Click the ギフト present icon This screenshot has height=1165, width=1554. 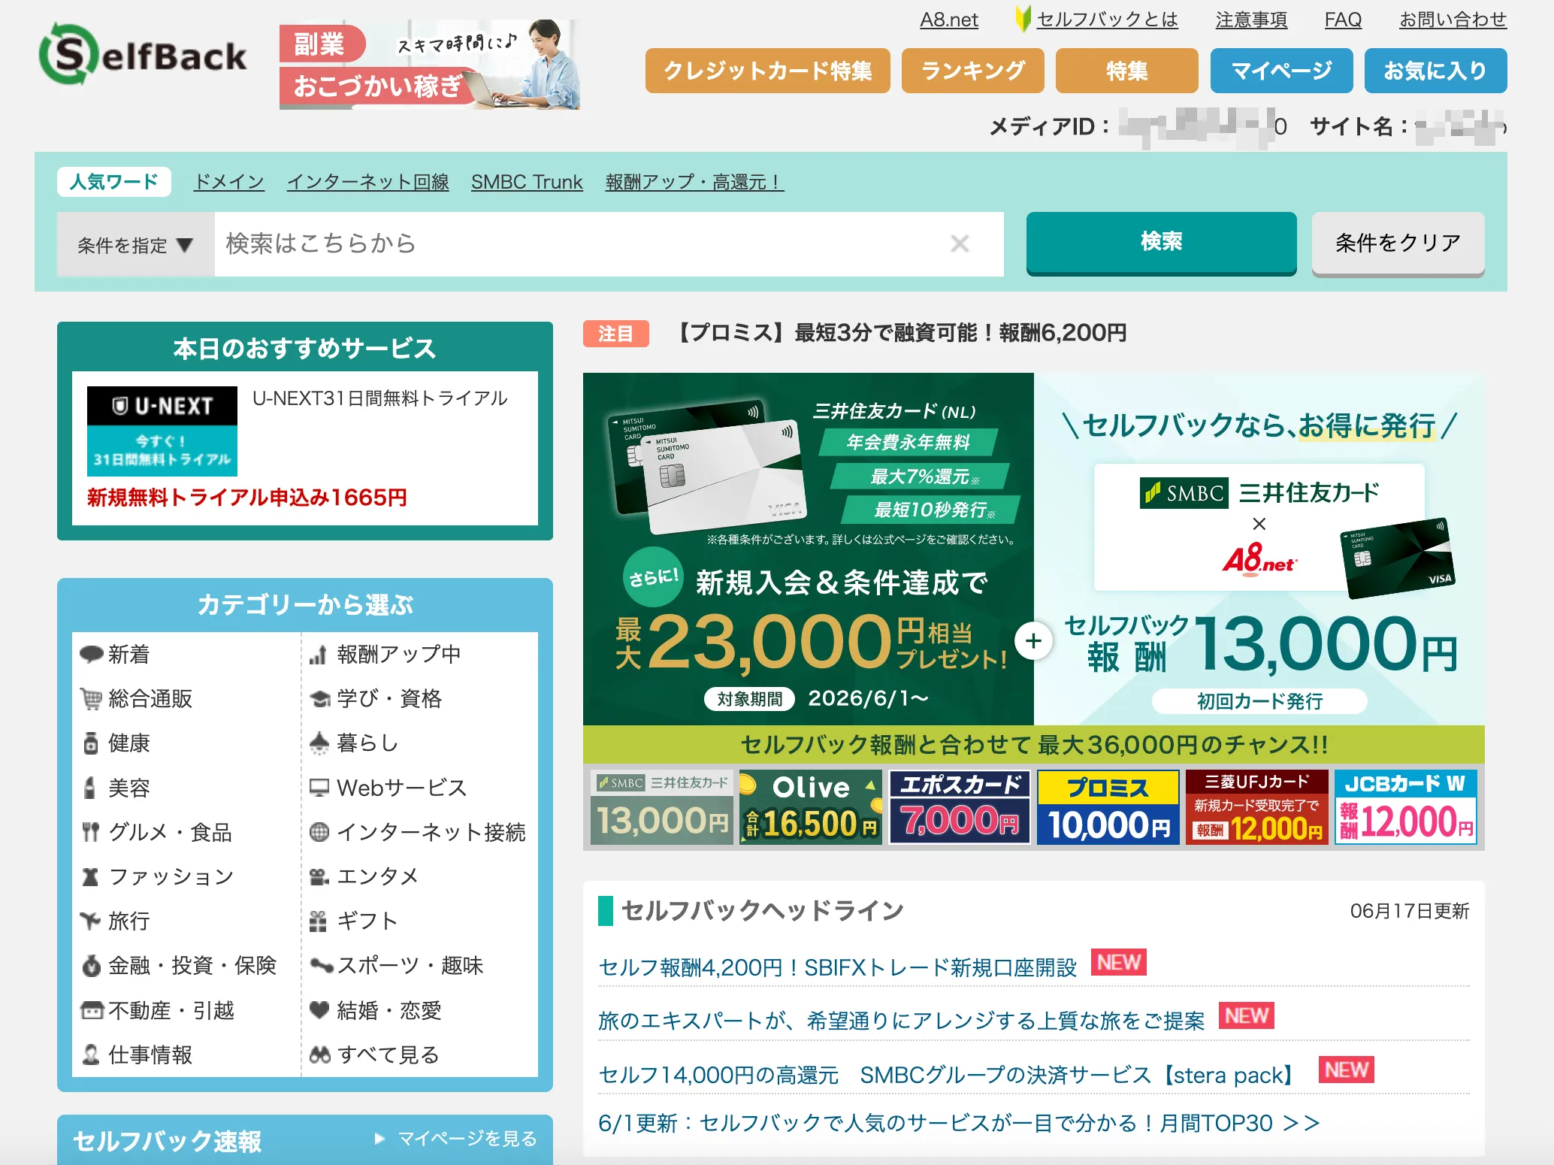pyautogui.click(x=319, y=921)
